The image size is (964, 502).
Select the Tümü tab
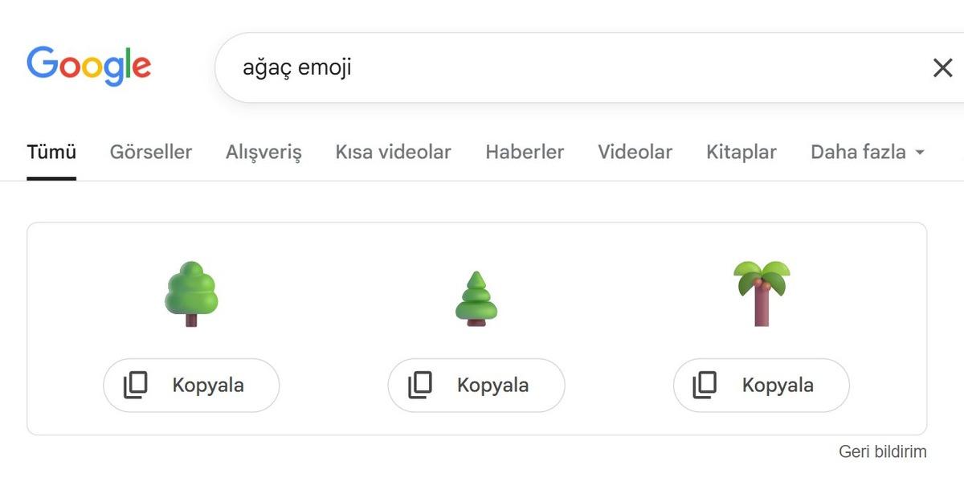pos(51,152)
